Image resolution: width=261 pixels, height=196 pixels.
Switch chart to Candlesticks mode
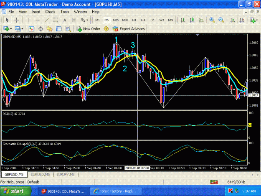click(192, 20)
